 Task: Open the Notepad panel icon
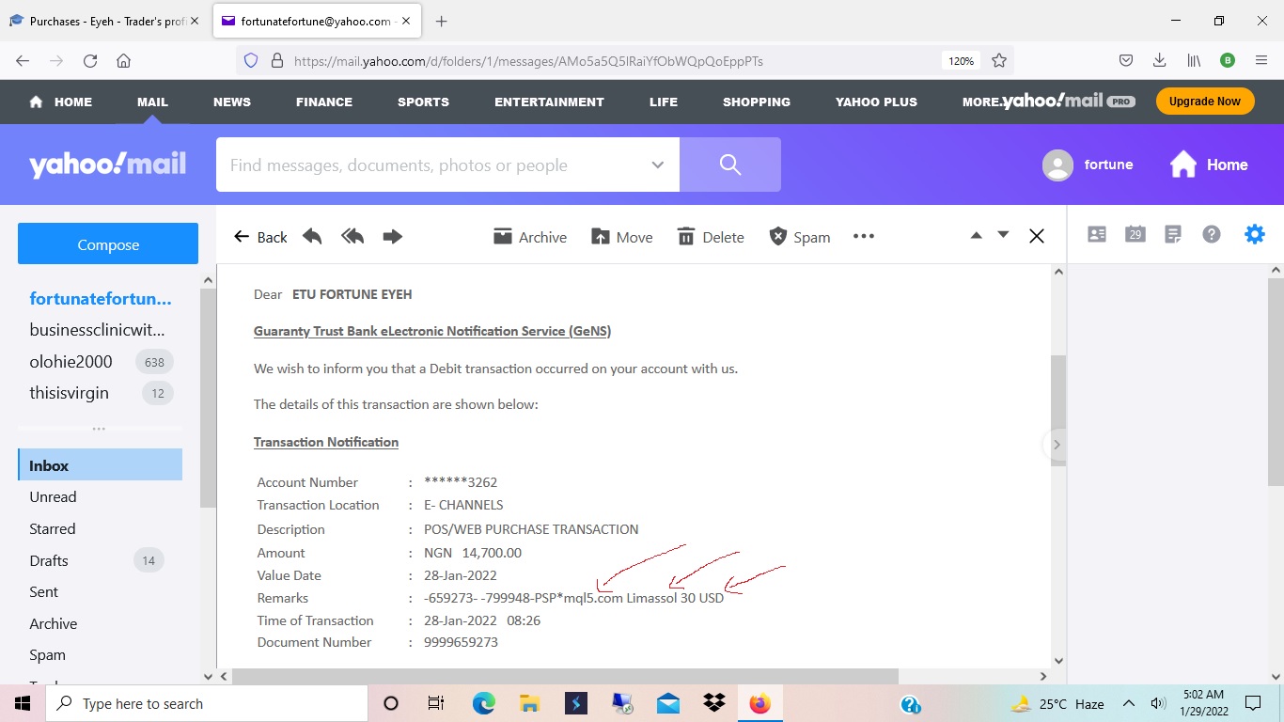pos(1173,234)
